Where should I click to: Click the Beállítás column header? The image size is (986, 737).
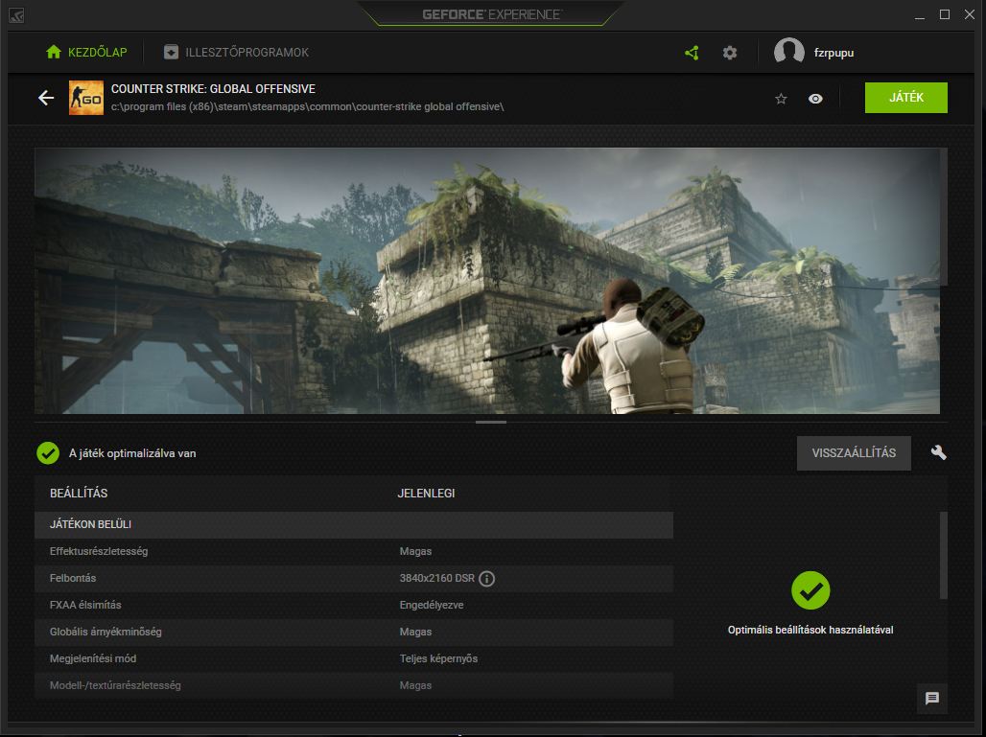pos(79,494)
